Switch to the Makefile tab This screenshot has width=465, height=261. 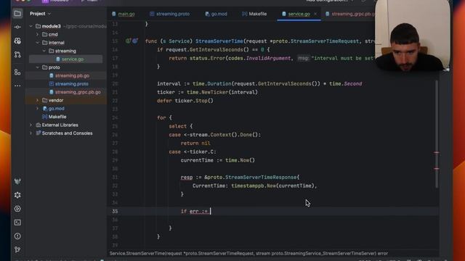pos(254,14)
